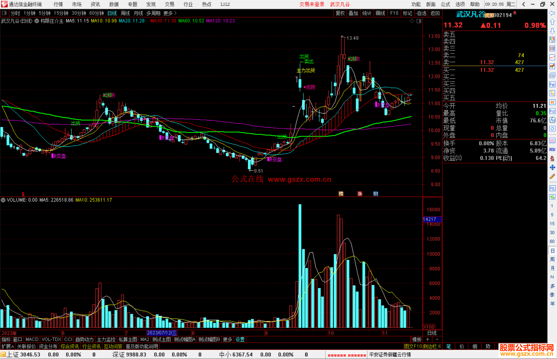Click the 画线 drawing button
557x359 pixels.
point(380,13)
